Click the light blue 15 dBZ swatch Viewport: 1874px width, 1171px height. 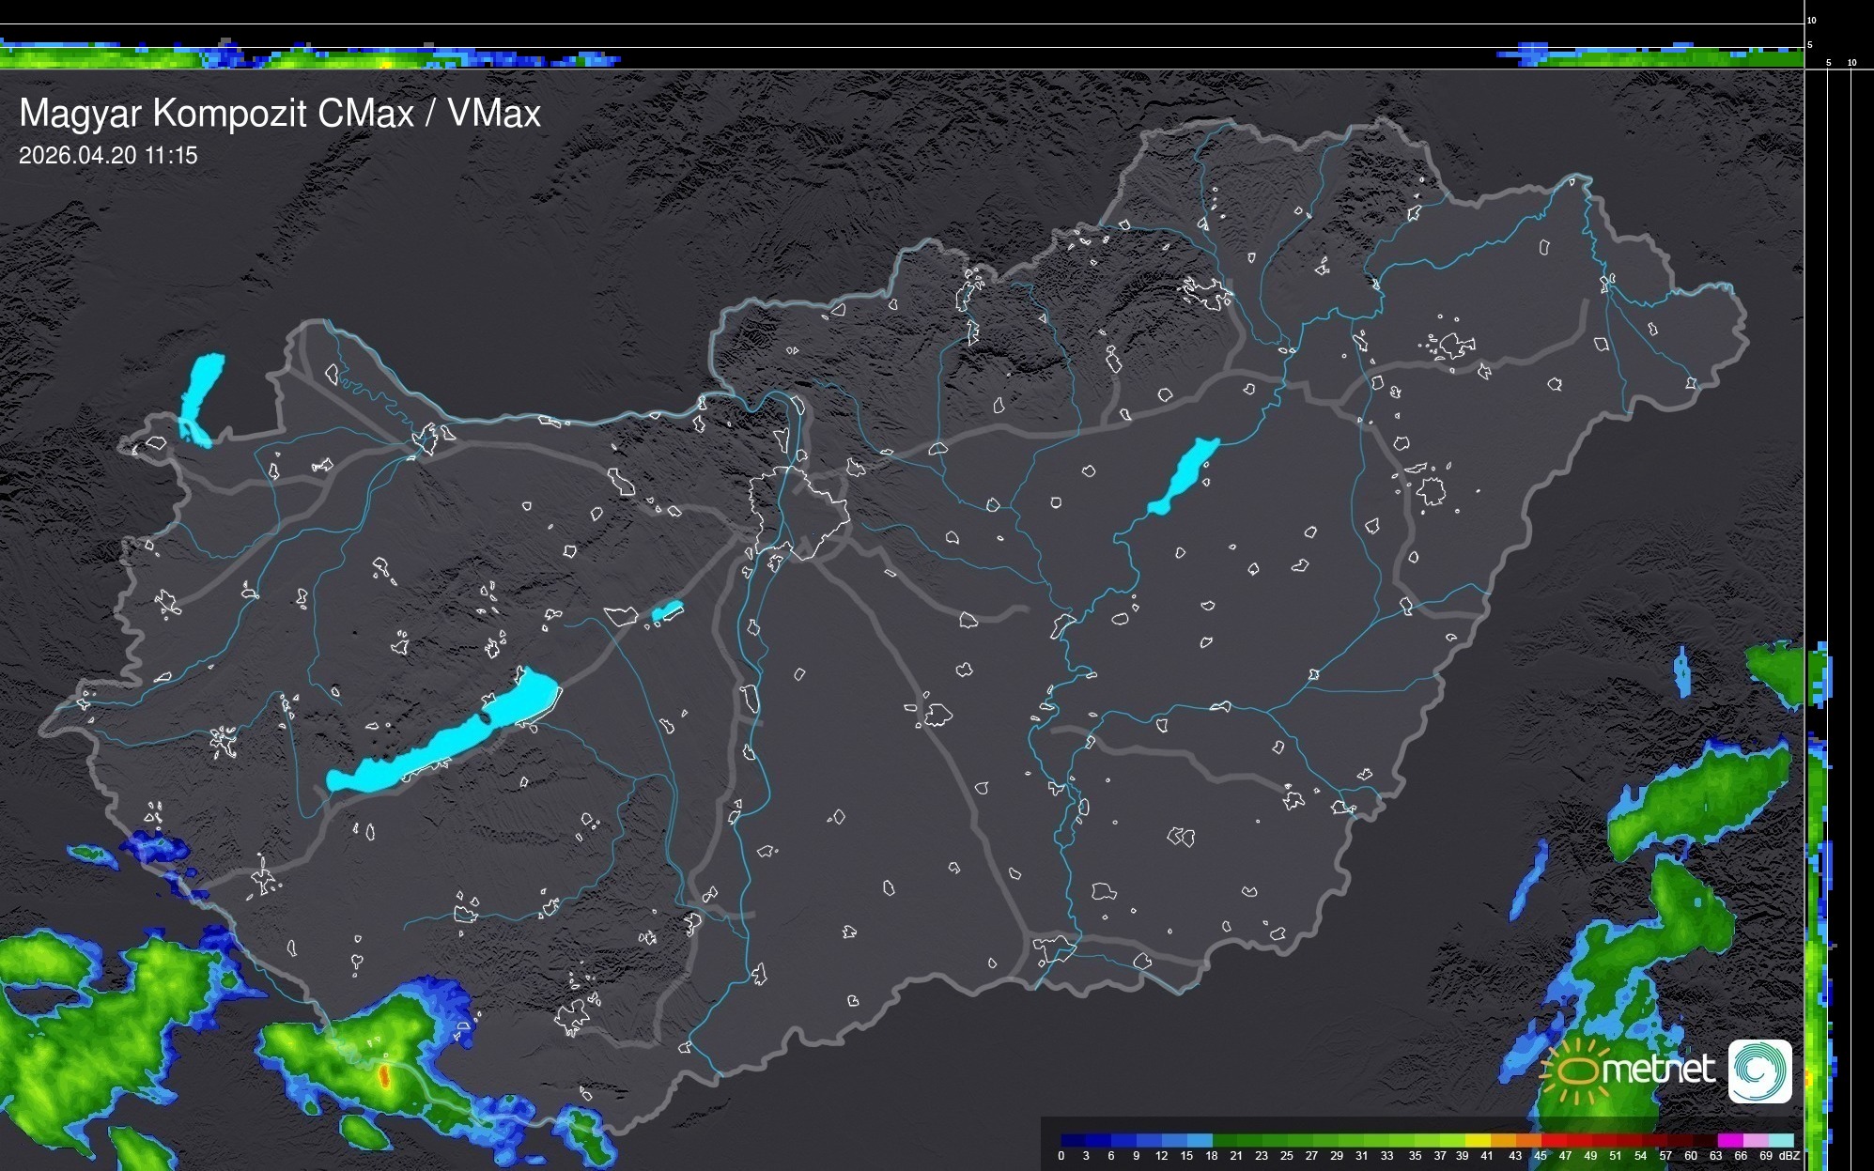tap(1199, 1140)
